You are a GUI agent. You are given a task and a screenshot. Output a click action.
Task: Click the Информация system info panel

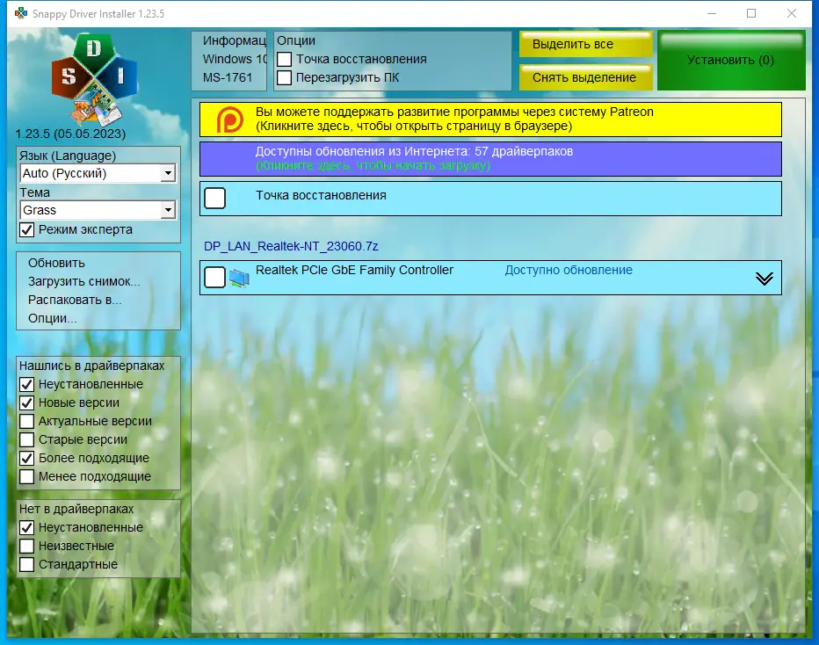[x=229, y=61]
